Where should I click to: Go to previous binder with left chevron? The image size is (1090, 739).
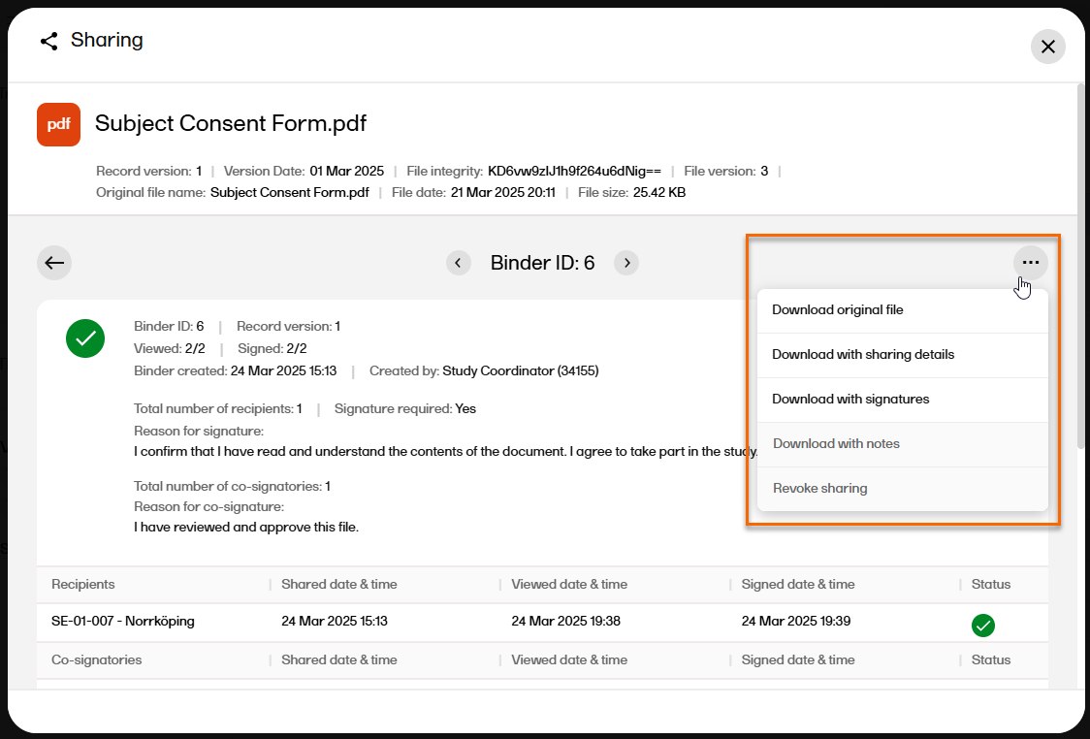pos(458,263)
